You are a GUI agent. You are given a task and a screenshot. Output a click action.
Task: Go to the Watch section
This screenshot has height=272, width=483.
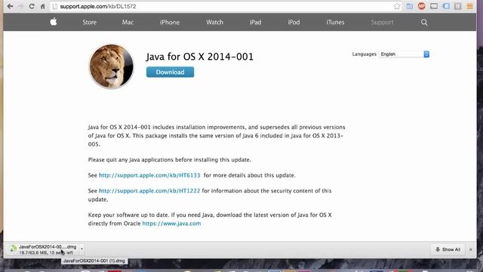point(214,22)
